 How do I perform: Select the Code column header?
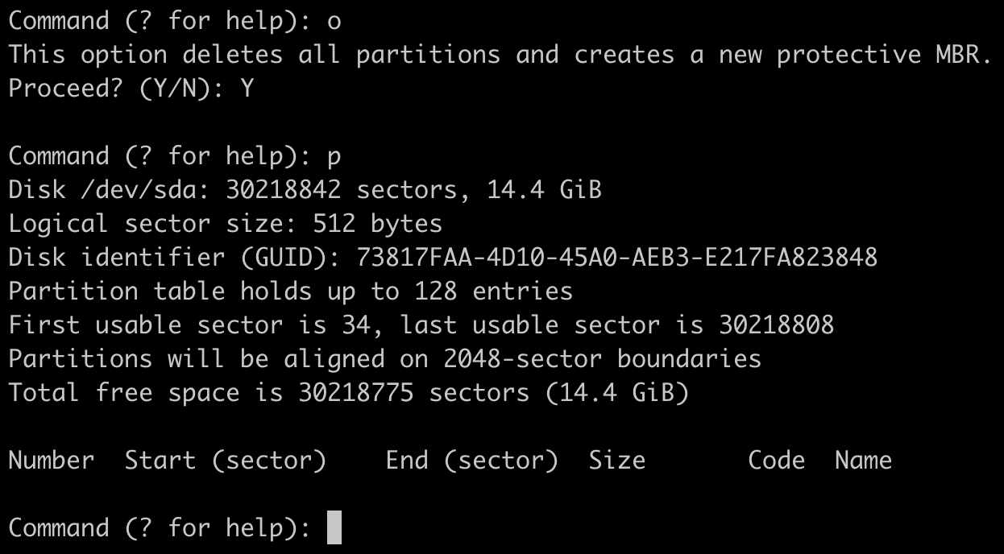tap(776, 461)
